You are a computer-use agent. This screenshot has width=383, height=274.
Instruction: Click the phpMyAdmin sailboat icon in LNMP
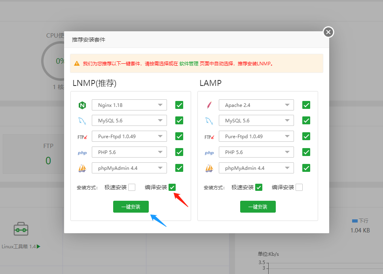(x=82, y=168)
